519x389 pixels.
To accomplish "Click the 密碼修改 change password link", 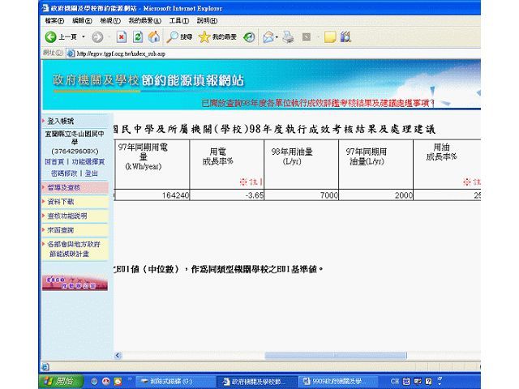I will tap(65, 173).
